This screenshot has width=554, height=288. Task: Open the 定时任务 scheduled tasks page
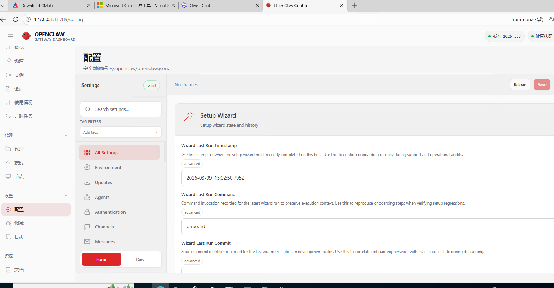click(23, 116)
